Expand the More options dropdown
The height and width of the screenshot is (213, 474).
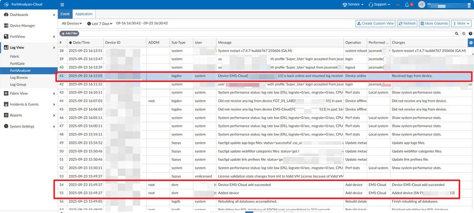[x=461, y=23]
